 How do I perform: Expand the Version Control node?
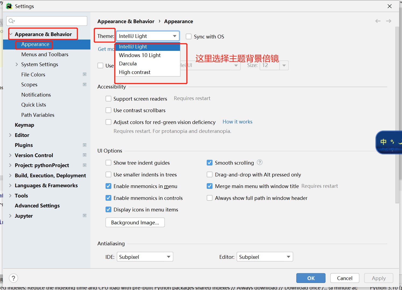[10, 155]
